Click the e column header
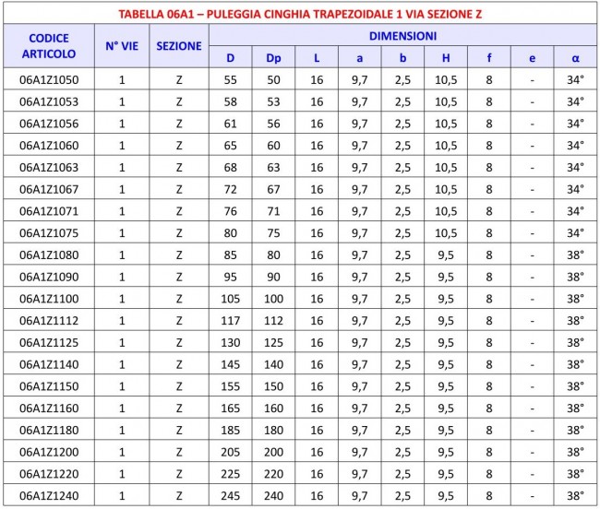Viewport: 600px width, 509px height. [x=533, y=58]
